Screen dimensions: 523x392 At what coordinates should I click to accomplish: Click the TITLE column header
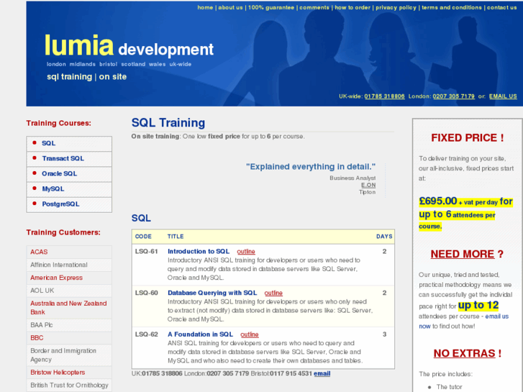(176, 237)
